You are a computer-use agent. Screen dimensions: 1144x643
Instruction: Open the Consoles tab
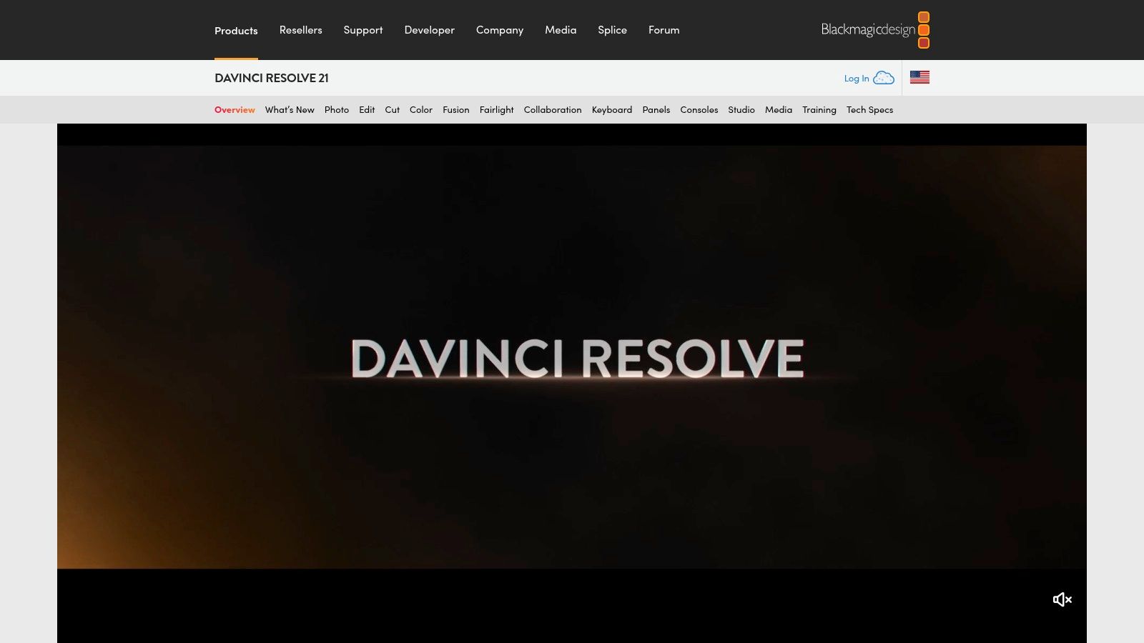[x=699, y=109]
